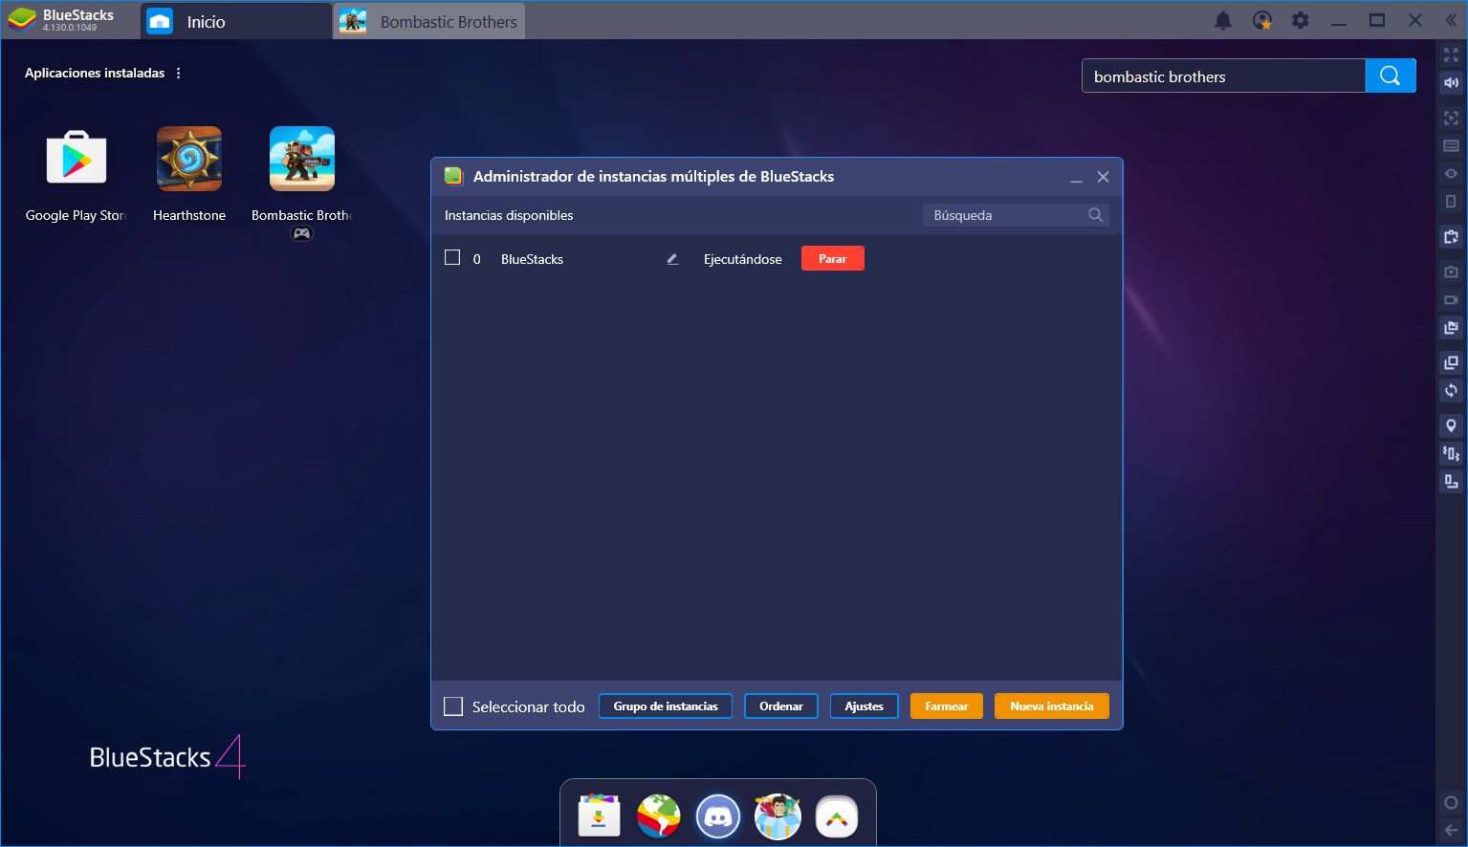Toggle fullscreen from the sidebar
This screenshot has width=1468, height=847.
1451,55
